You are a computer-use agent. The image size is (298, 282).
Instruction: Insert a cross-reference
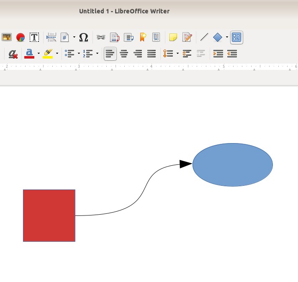tap(156, 37)
